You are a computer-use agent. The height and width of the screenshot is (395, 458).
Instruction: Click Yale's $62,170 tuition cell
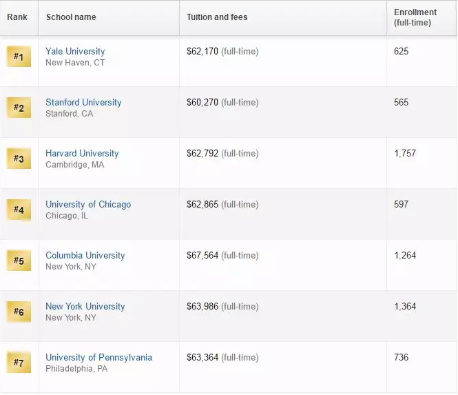pos(202,52)
